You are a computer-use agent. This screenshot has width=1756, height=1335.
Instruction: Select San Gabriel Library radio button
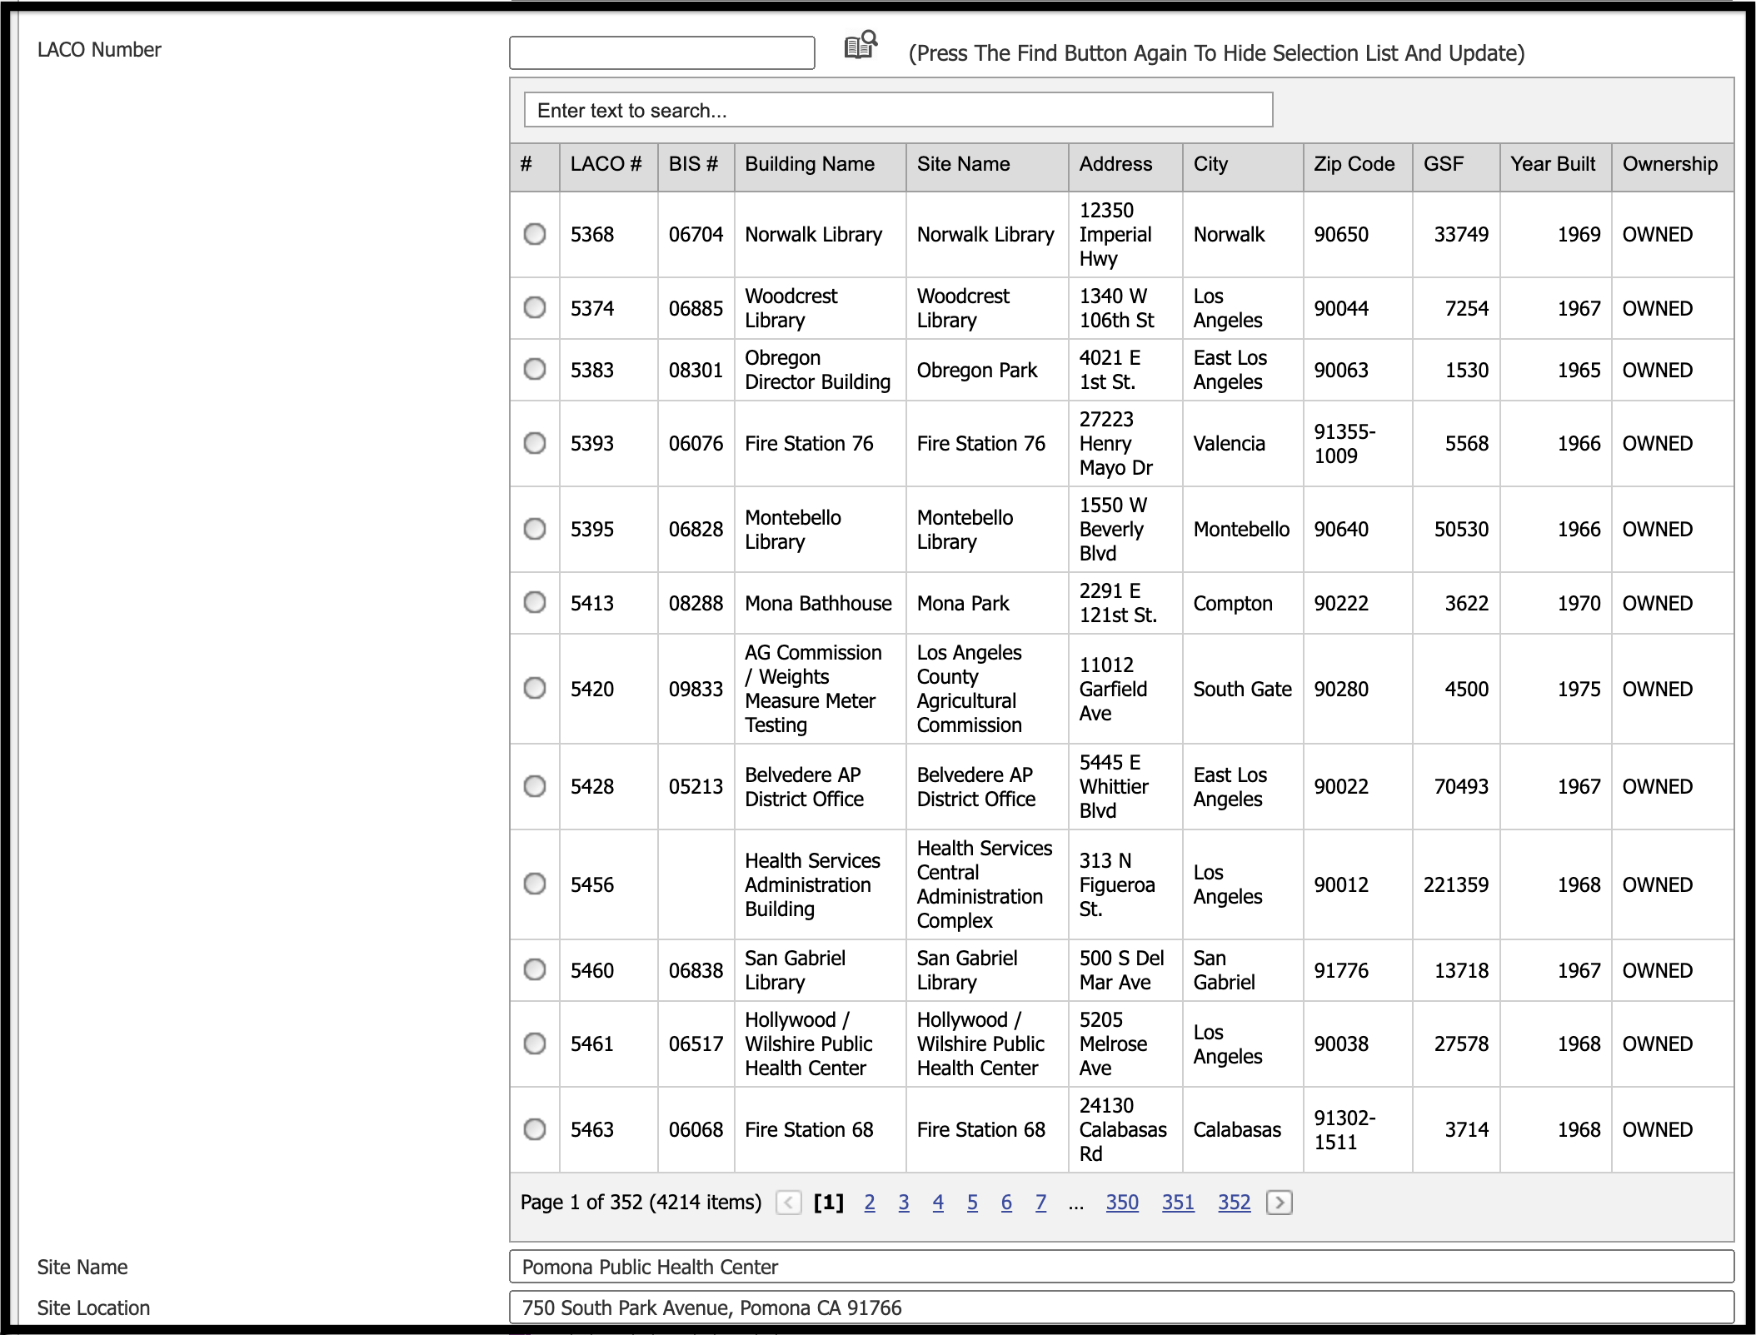click(535, 969)
